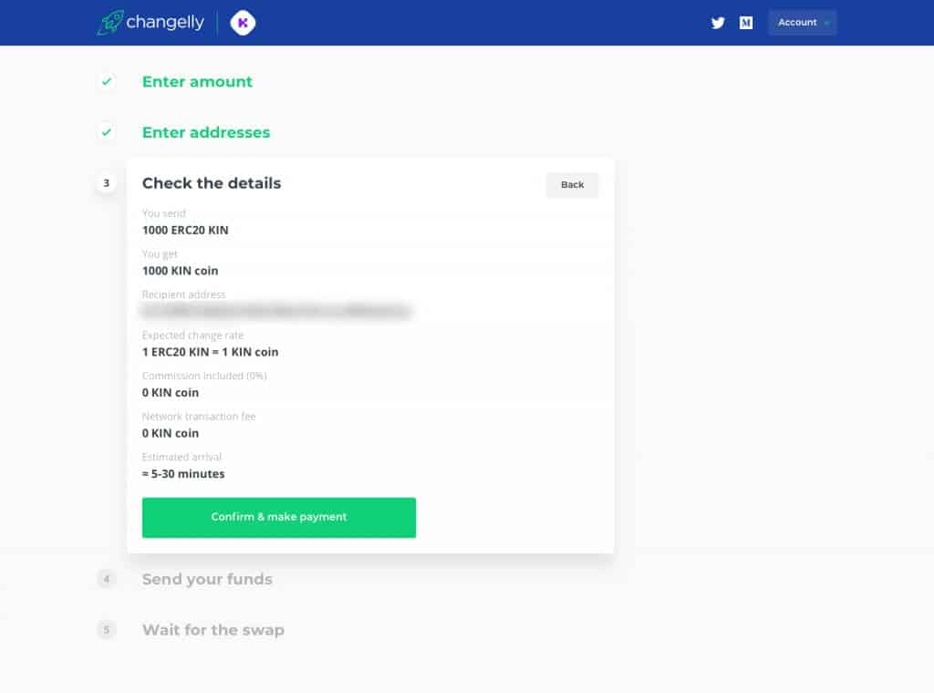
Task: Click the 1 ERC20 KIN = 1 KIN coin rate
Action: 211,352
